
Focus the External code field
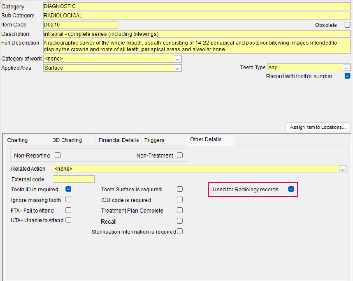tap(74, 179)
